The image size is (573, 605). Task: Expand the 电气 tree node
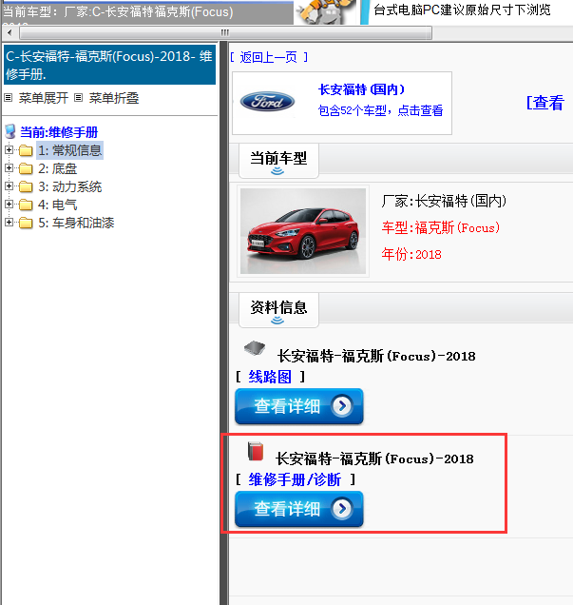9,205
